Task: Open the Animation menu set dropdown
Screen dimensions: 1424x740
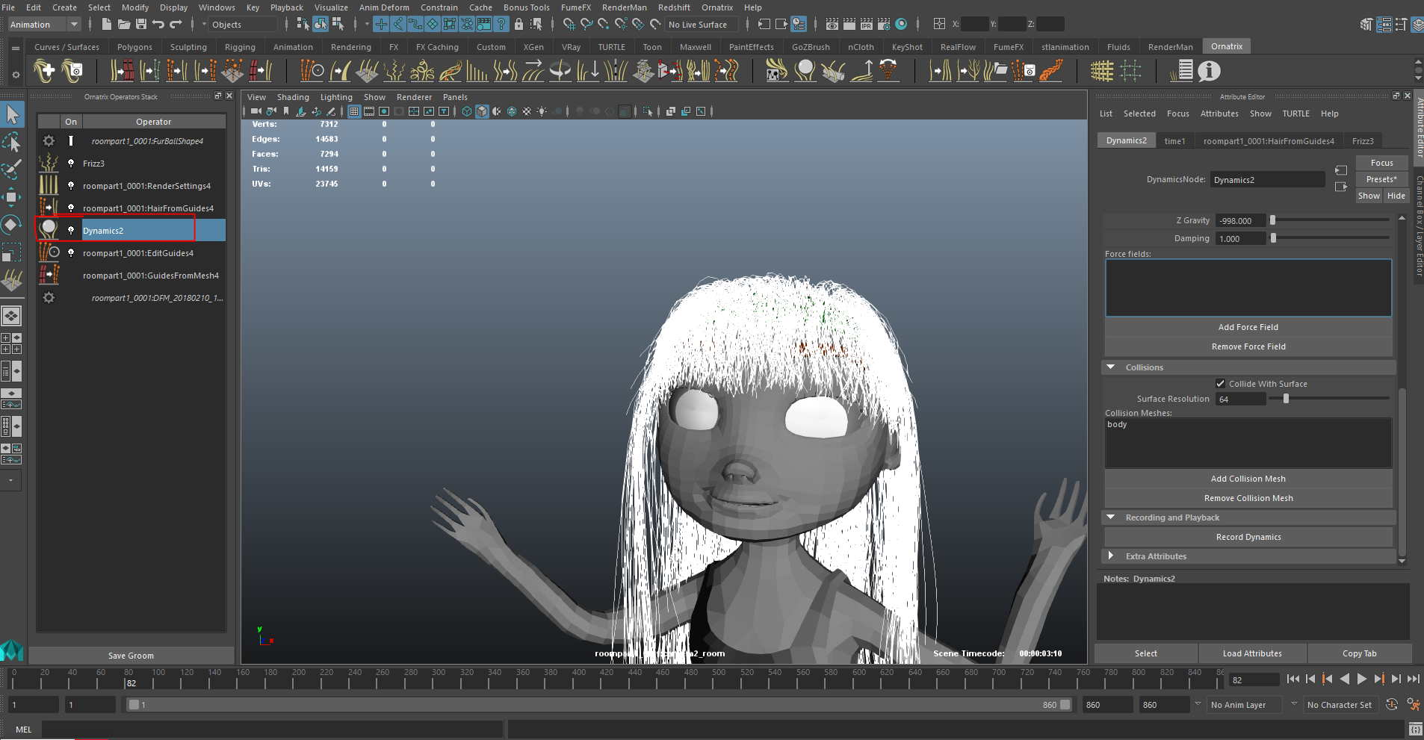Action: tap(45, 25)
